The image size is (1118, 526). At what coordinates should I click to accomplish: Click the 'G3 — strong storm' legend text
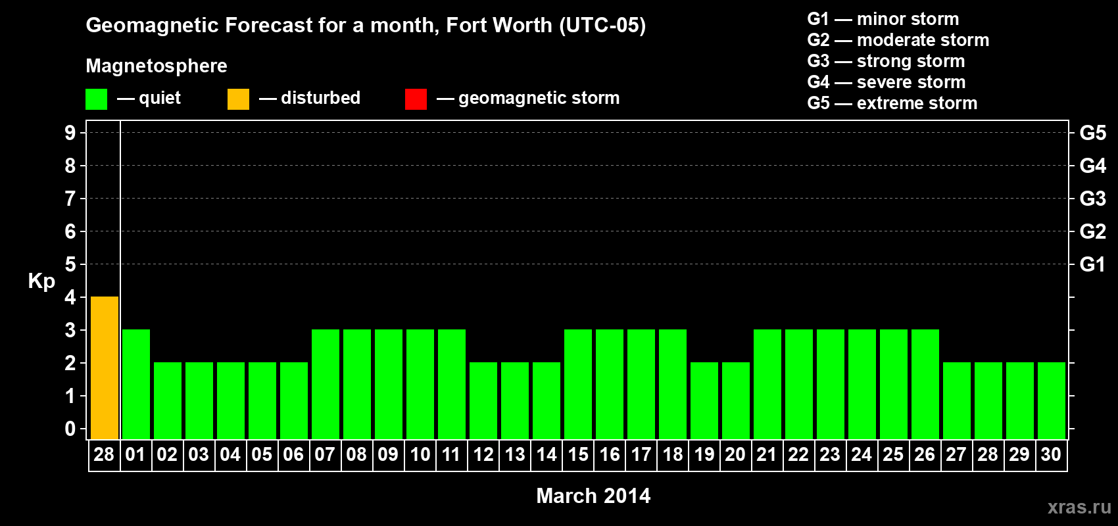(886, 61)
